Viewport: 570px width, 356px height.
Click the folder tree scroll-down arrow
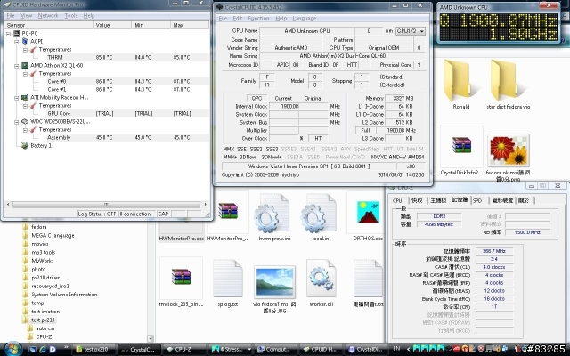coord(151,338)
